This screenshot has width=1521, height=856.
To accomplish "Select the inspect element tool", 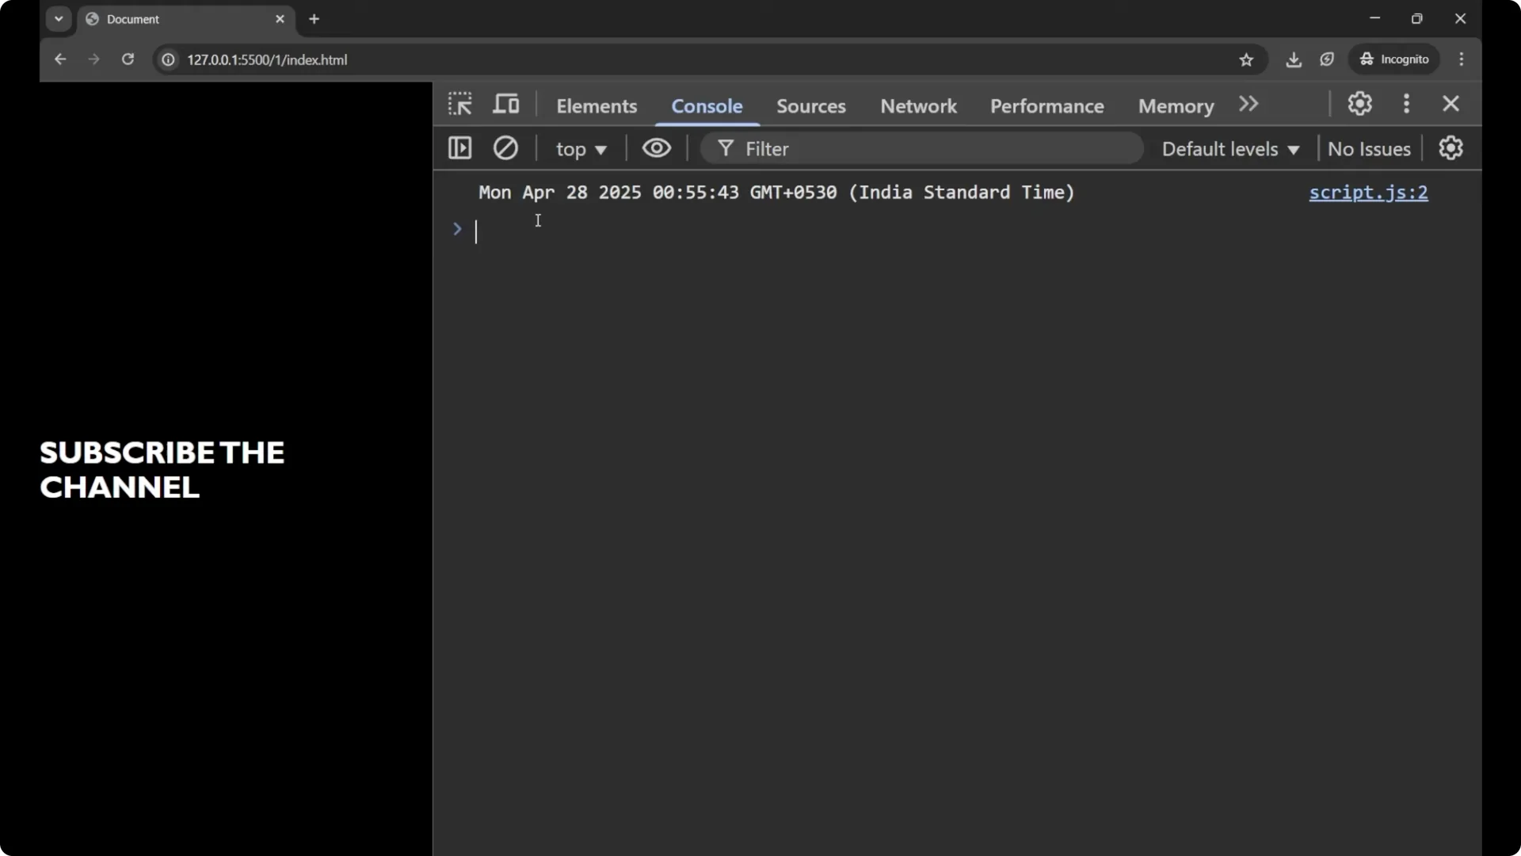I will click(x=460, y=104).
